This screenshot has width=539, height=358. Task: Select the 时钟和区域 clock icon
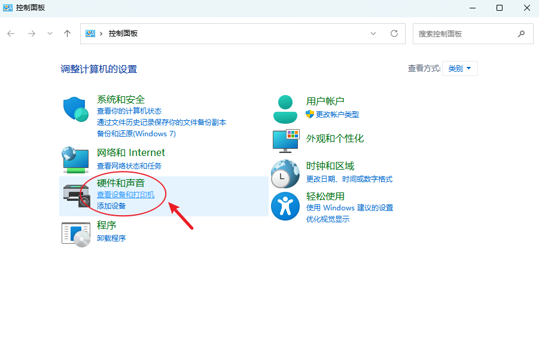pyautogui.click(x=285, y=173)
